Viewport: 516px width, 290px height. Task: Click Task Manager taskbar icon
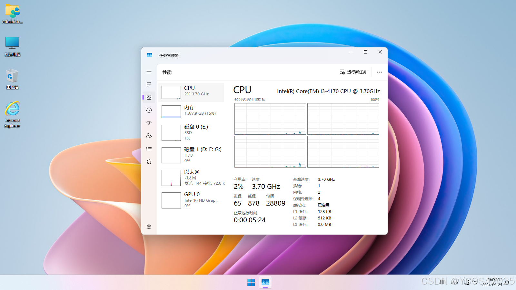[x=265, y=282]
